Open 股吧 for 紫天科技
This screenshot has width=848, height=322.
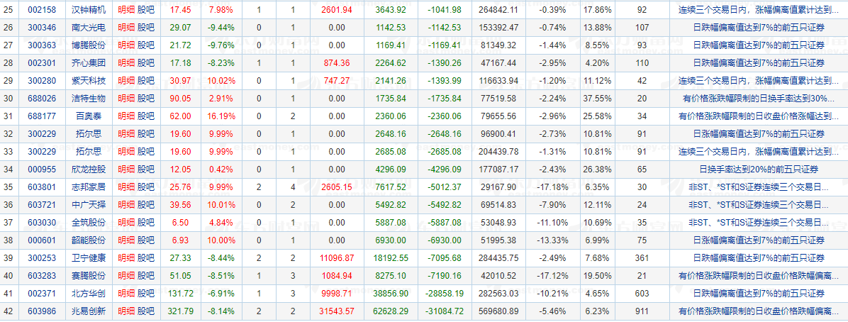click(146, 81)
